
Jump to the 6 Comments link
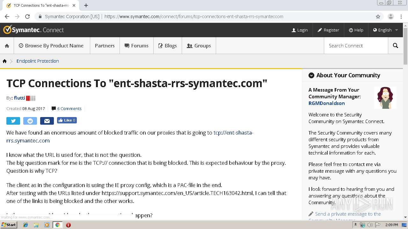69,108
